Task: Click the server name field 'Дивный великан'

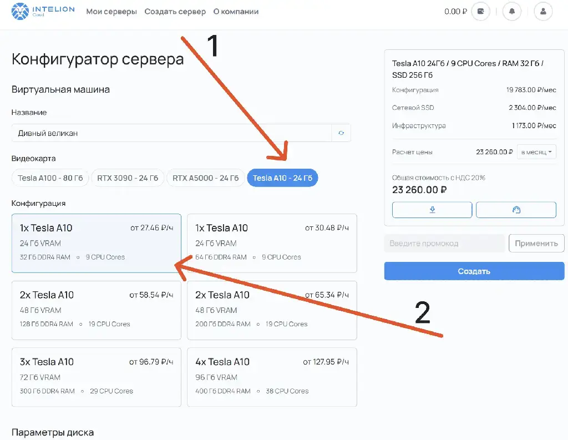Action: tap(171, 133)
